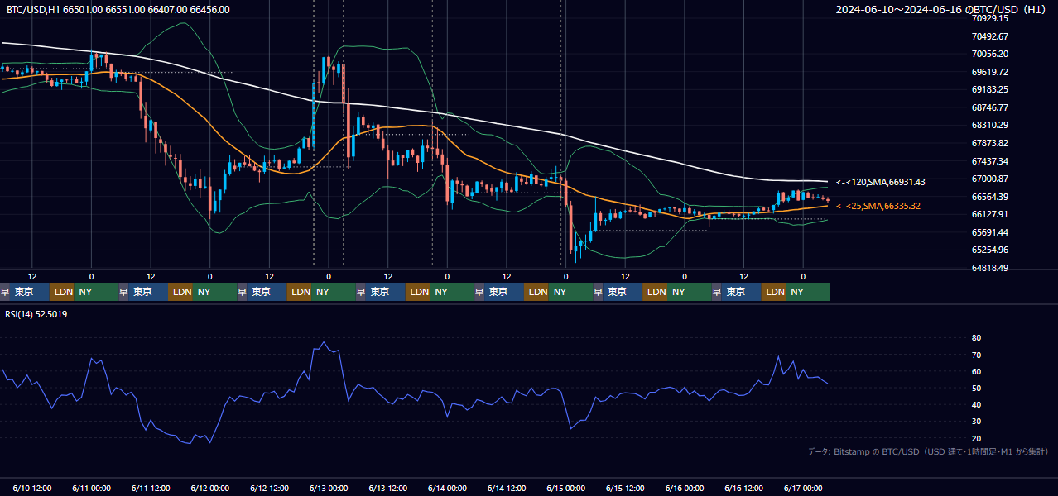The image size is (1058, 496).
Task: Click the 6/16 00:00 time axis label
Action: pyautogui.click(x=685, y=488)
